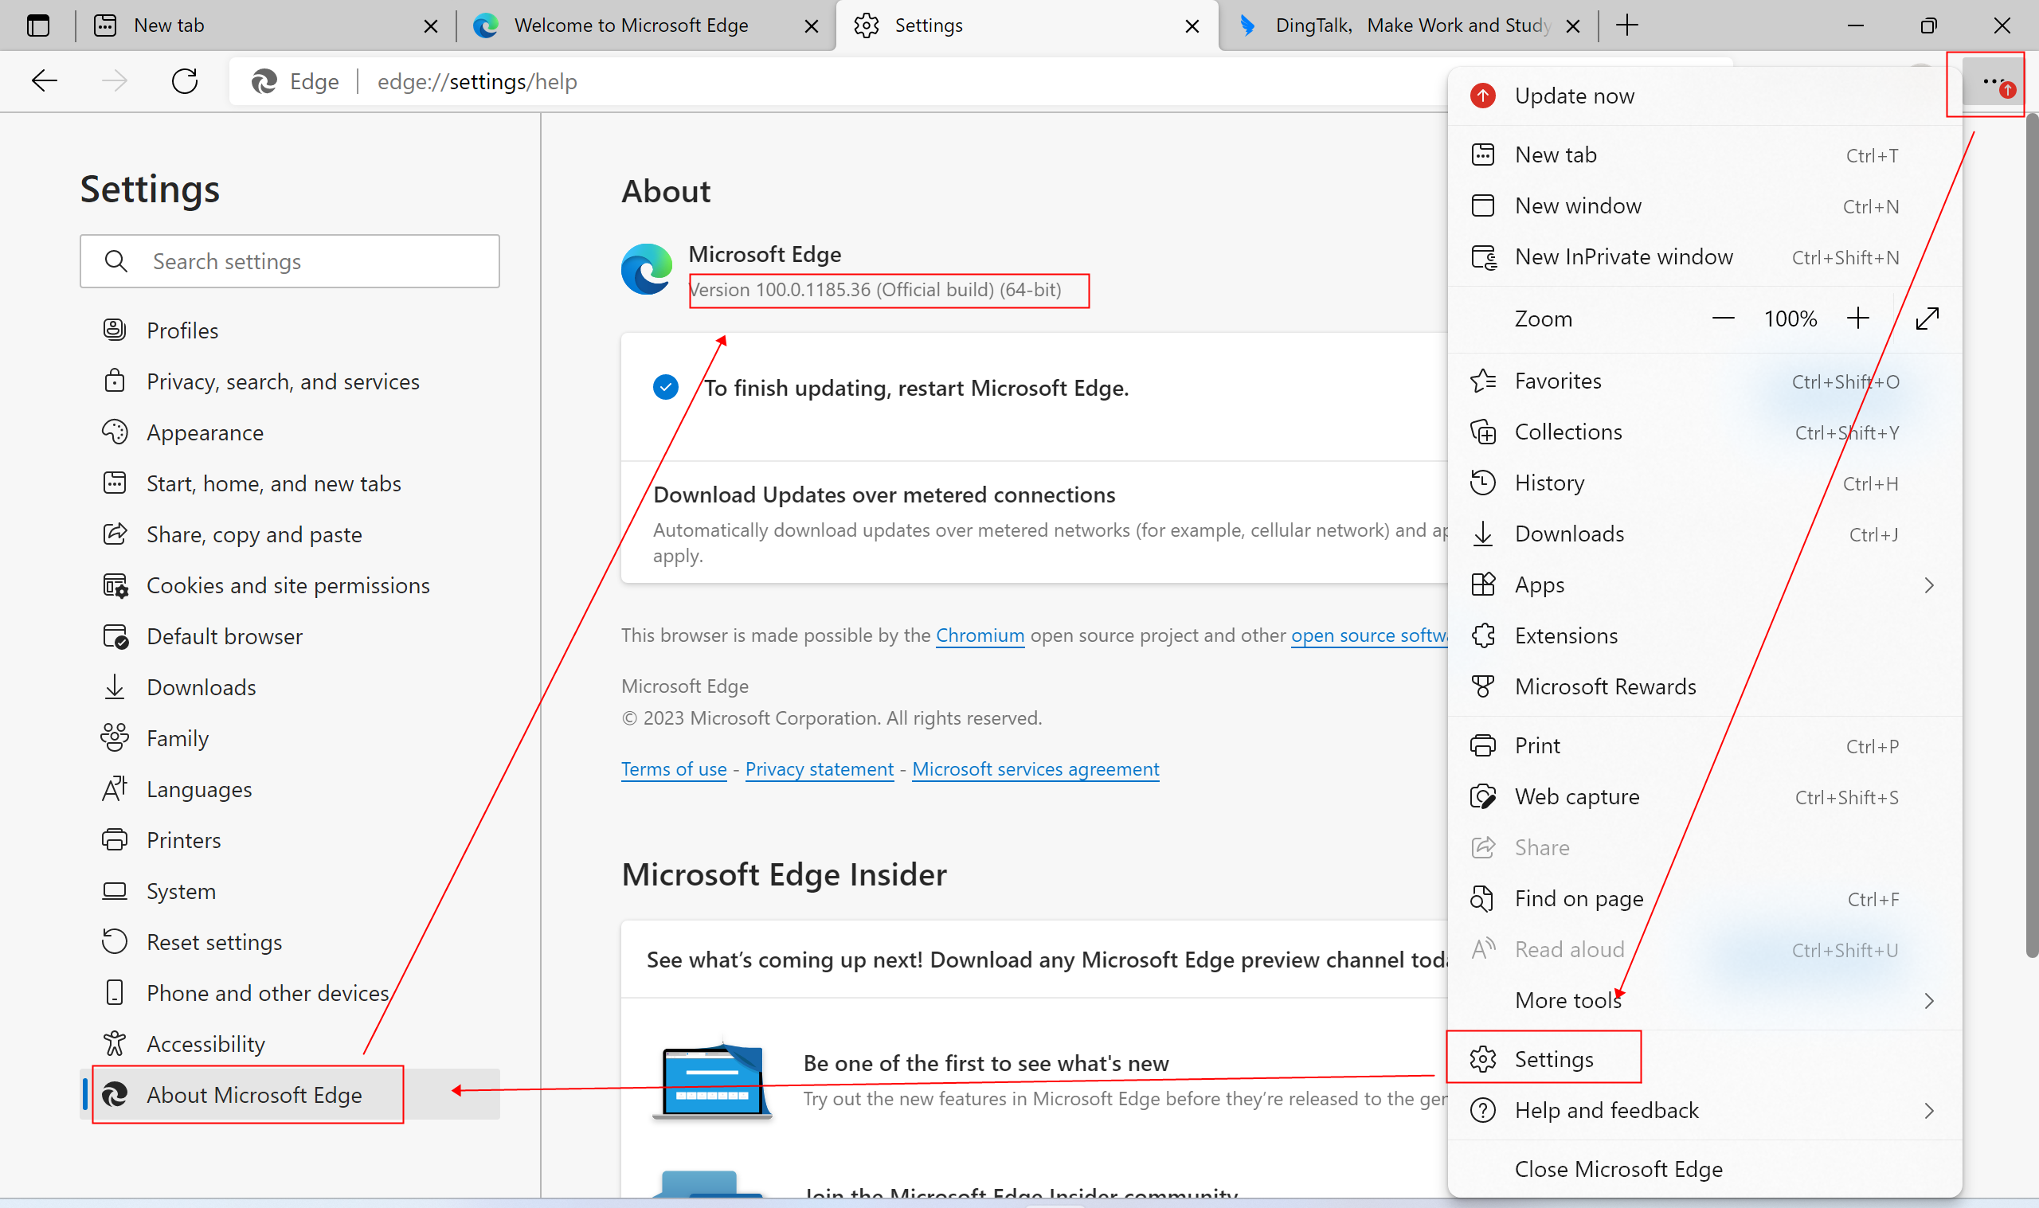Click the Print printer icon in menu
The height and width of the screenshot is (1208, 2039).
pyautogui.click(x=1483, y=745)
